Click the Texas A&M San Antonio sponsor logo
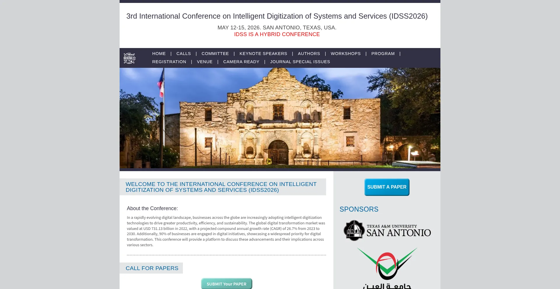560x289 pixels. click(387, 230)
